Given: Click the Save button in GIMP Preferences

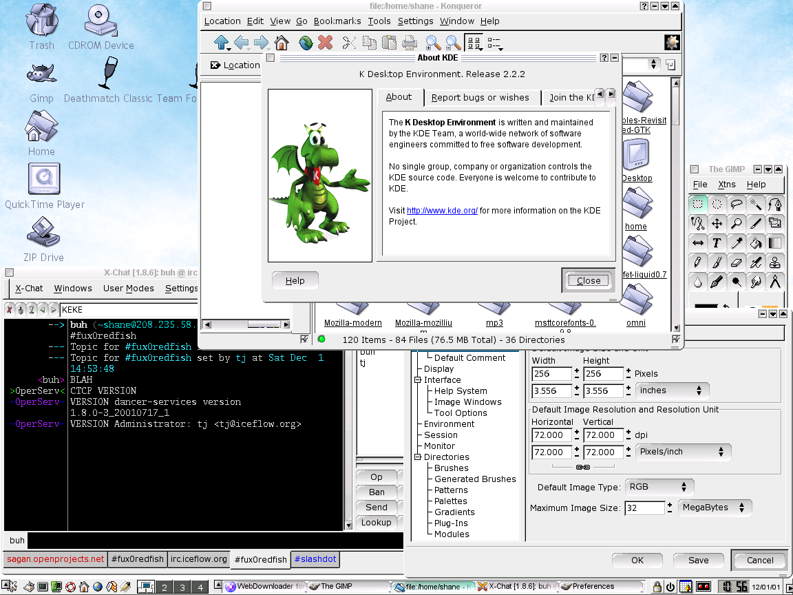Looking at the screenshot, I should tap(698, 560).
